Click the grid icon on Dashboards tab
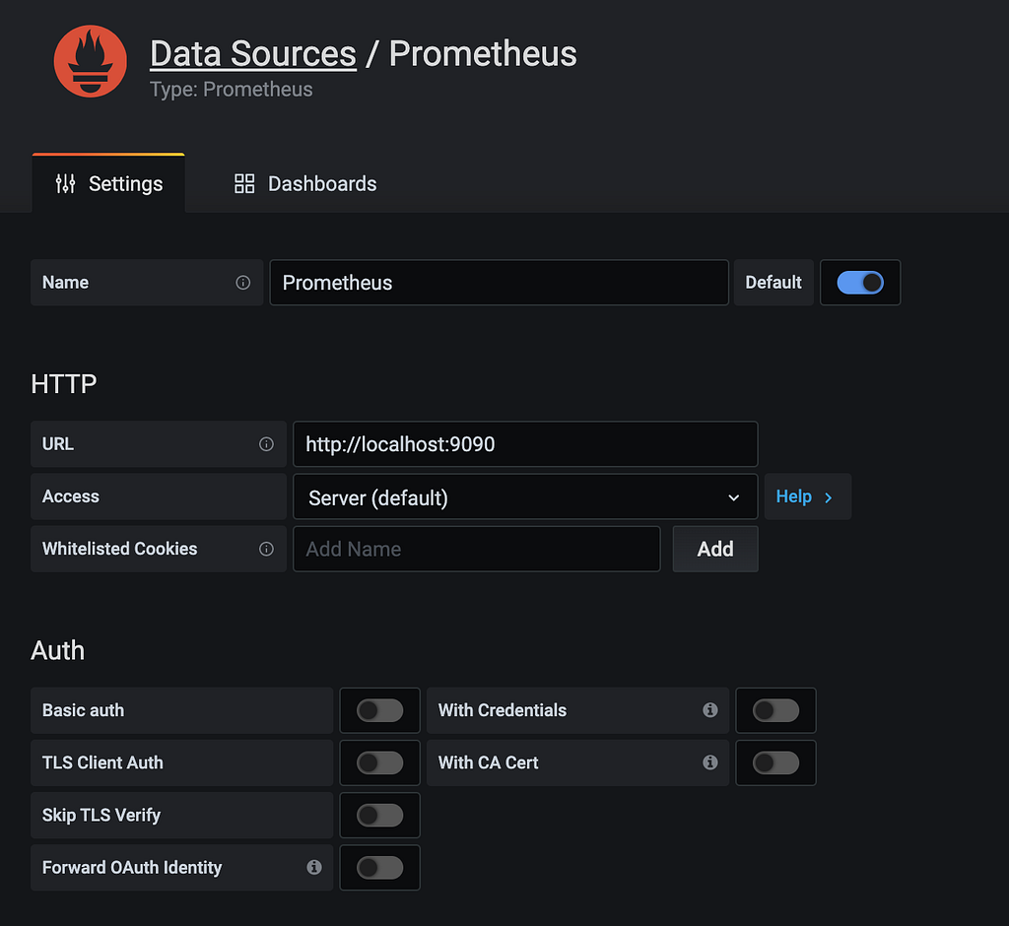This screenshot has width=1009, height=926. (x=244, y=184)
